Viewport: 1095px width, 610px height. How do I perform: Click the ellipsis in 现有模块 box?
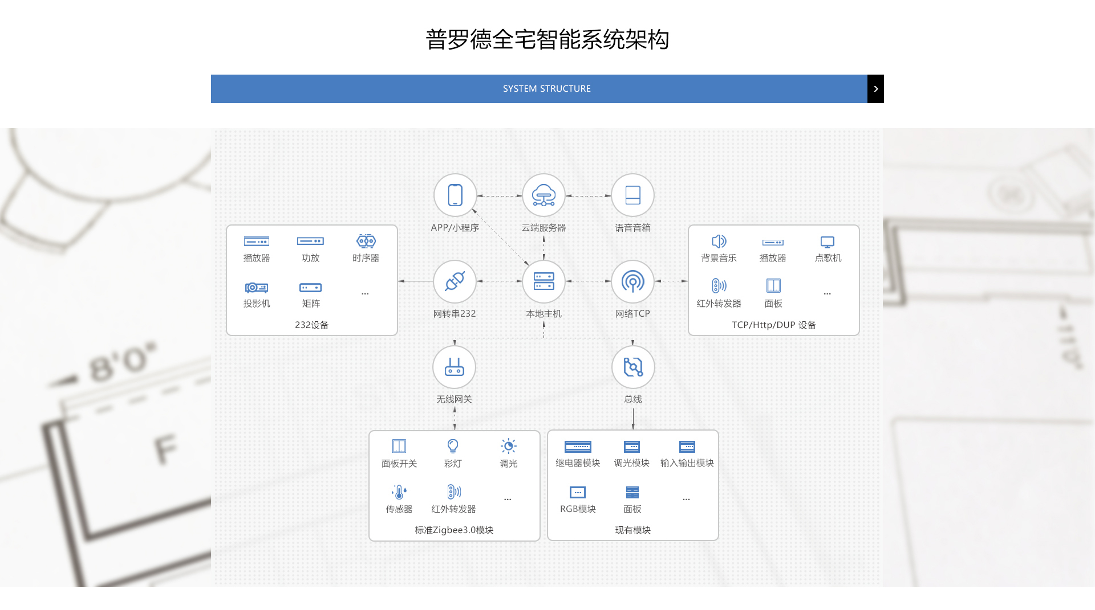[x=686, y=500]
